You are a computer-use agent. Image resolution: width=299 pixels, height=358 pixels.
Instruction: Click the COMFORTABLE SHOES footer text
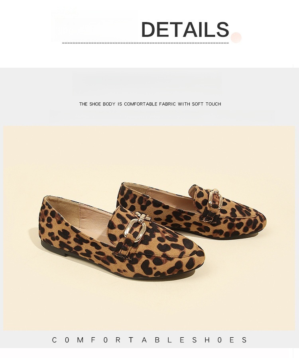pyautogui.click(x=149, y=340)
